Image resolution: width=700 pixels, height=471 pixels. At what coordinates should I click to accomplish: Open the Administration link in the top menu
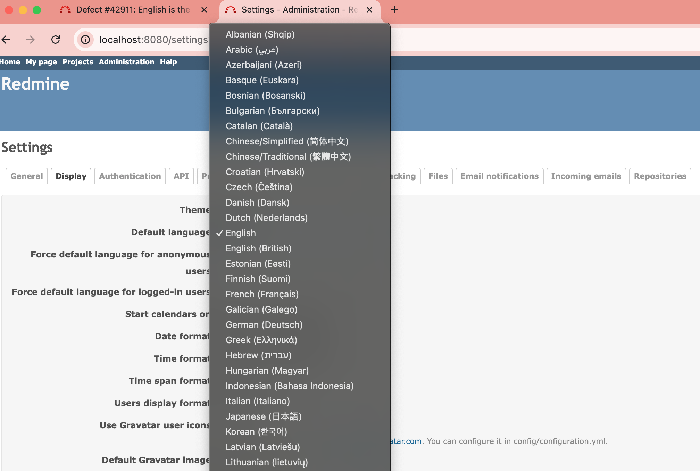tap(126, 62)
